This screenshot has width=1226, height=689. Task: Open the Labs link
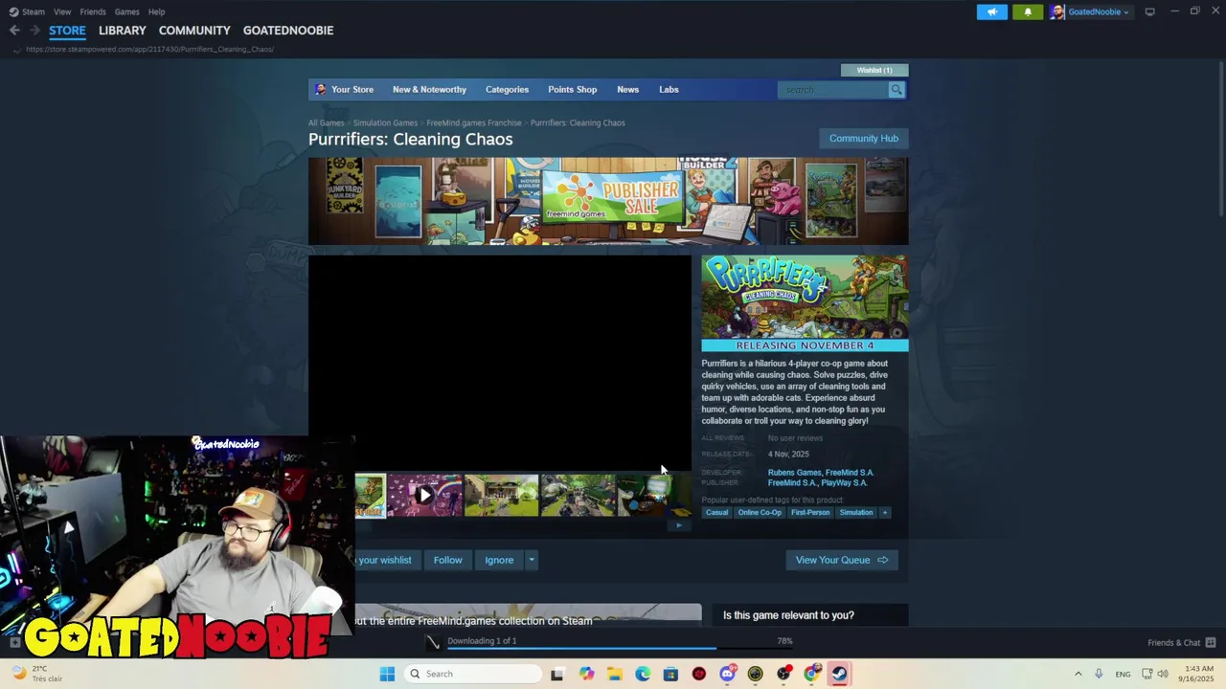click(669, 90)
